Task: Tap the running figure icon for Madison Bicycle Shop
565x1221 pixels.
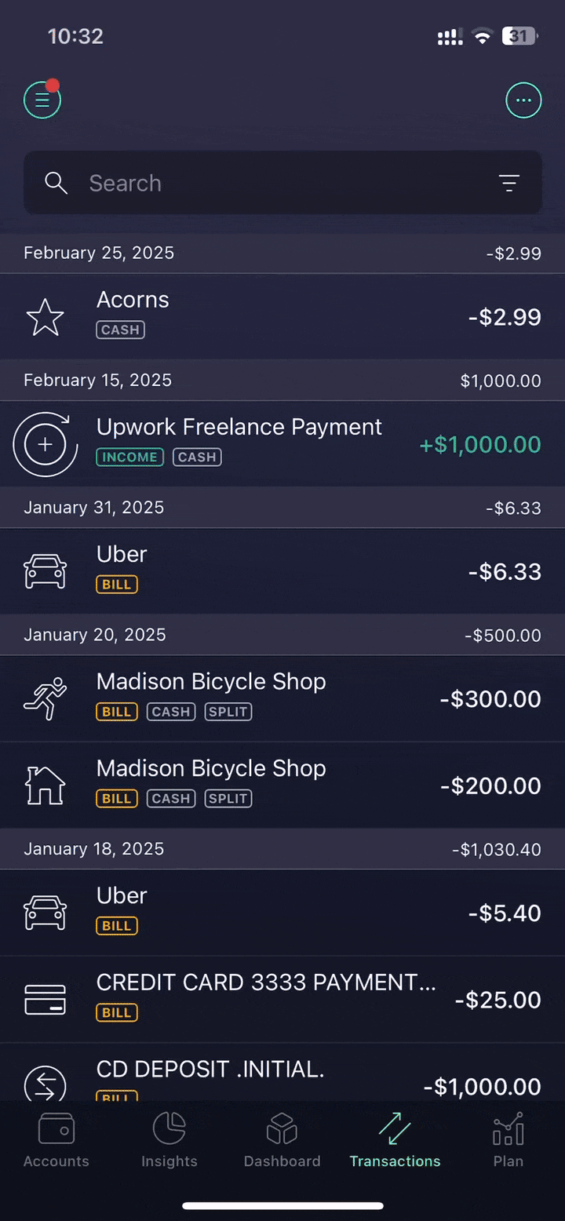Action: [46, 698]
